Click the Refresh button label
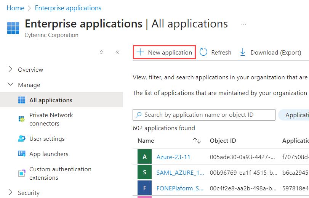Viewport: 309px width, 198px height. point(221,53)
